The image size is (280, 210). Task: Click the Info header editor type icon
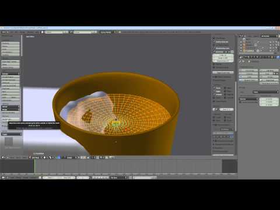(x=3, y=32)
